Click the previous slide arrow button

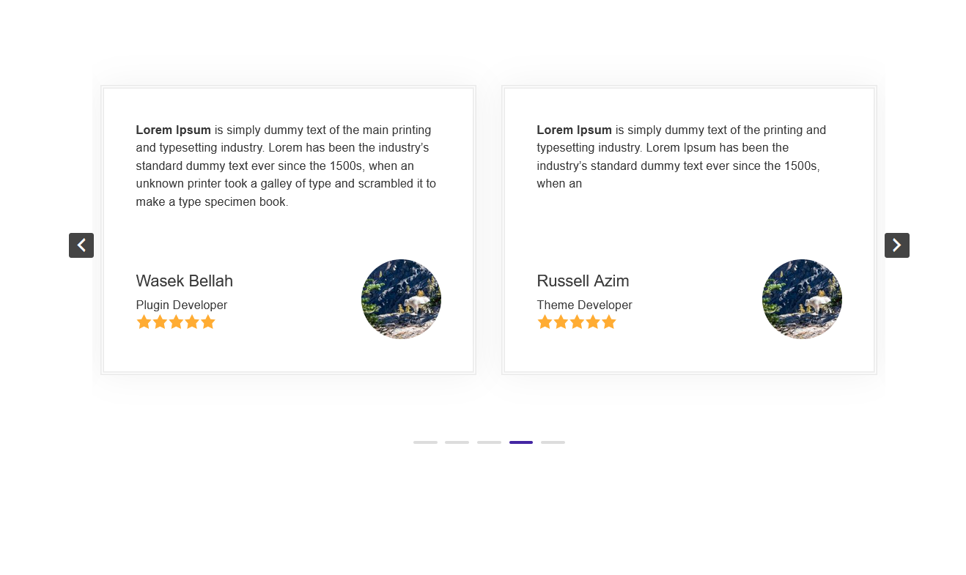point(81,245)
